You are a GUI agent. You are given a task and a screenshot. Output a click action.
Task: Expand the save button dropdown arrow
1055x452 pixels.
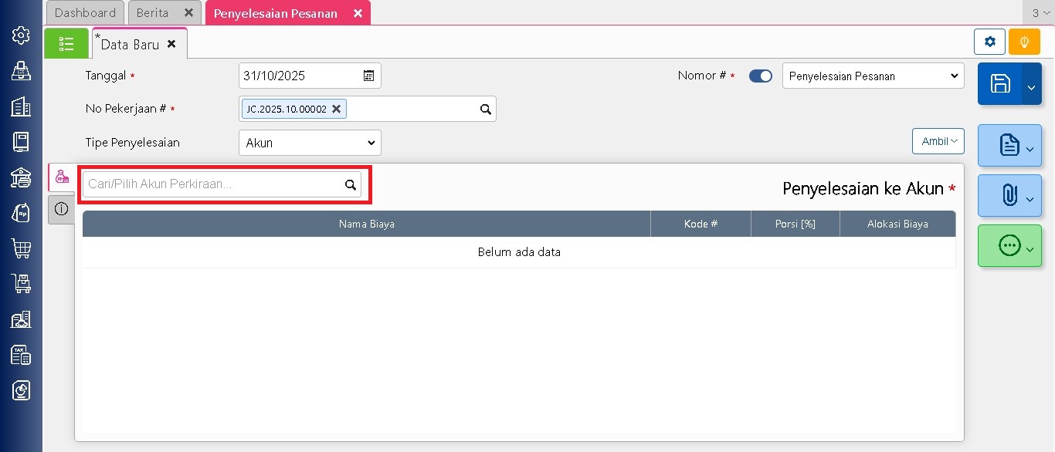coord(1031,86)
